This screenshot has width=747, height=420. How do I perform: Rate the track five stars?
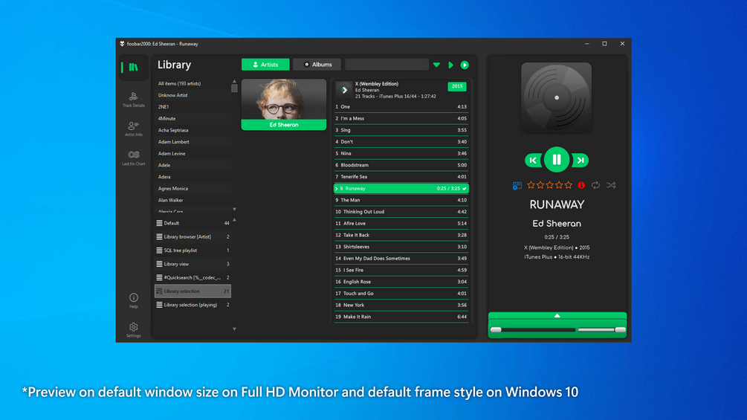point(568,185)
